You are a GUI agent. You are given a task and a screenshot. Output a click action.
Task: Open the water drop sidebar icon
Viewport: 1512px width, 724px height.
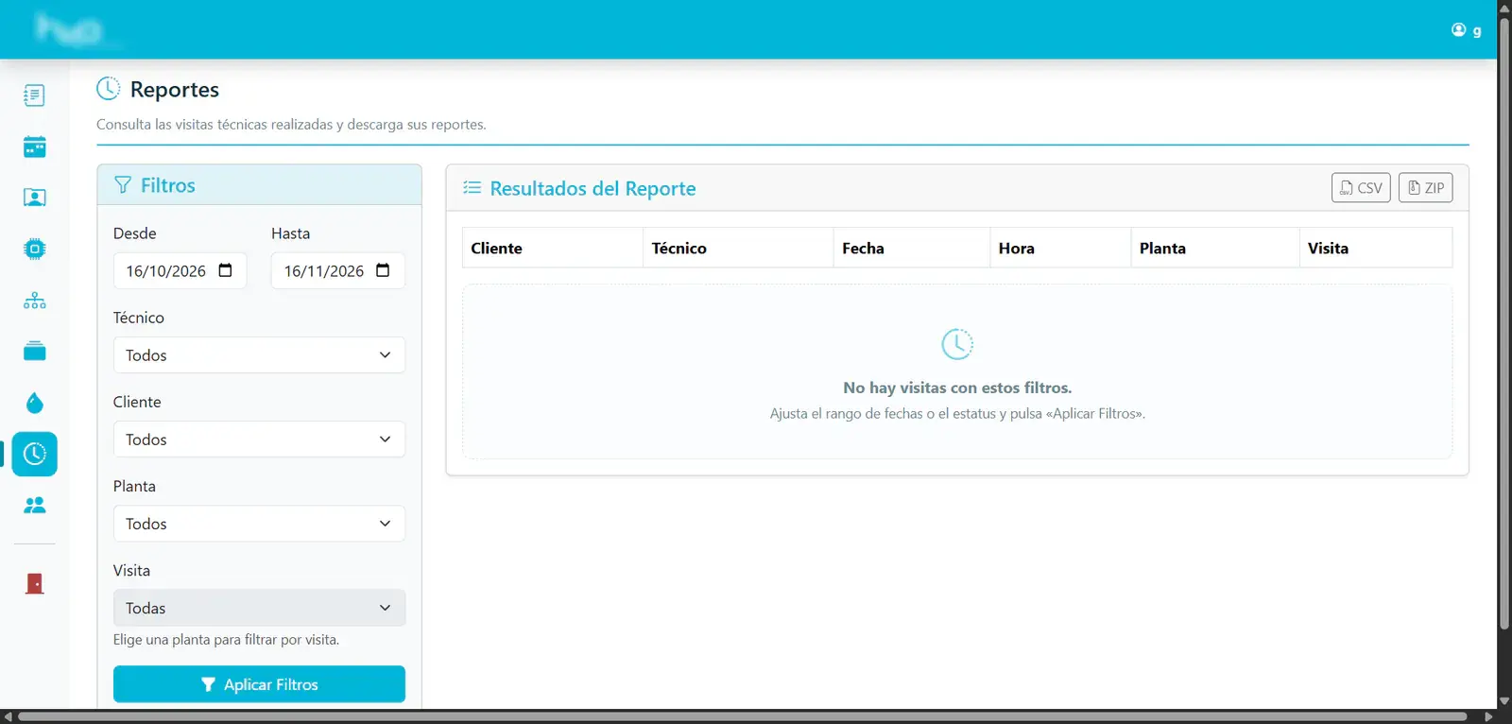(34, 403)
